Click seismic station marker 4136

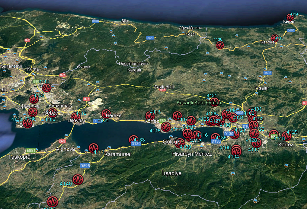(220, 45)
